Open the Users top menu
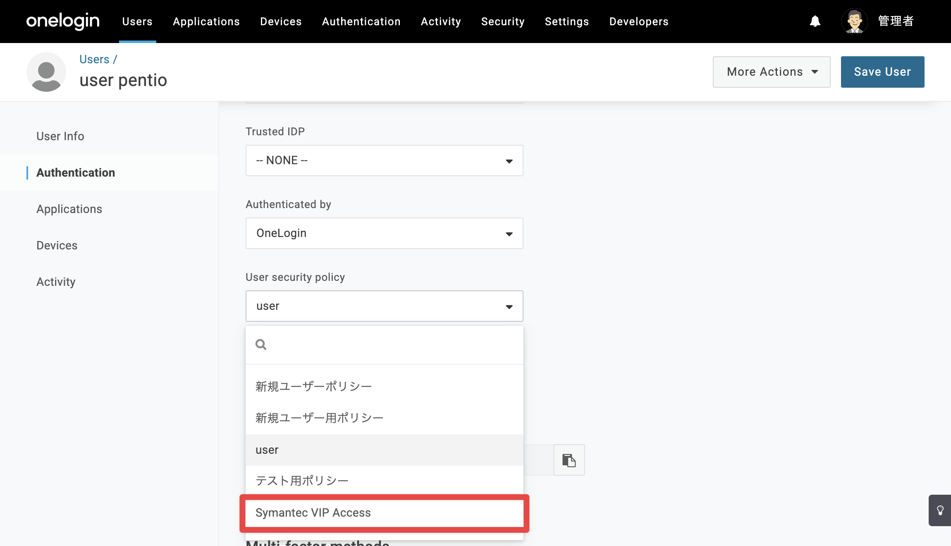Viewport: 951px width, 546px height. (x=137, y=22)
